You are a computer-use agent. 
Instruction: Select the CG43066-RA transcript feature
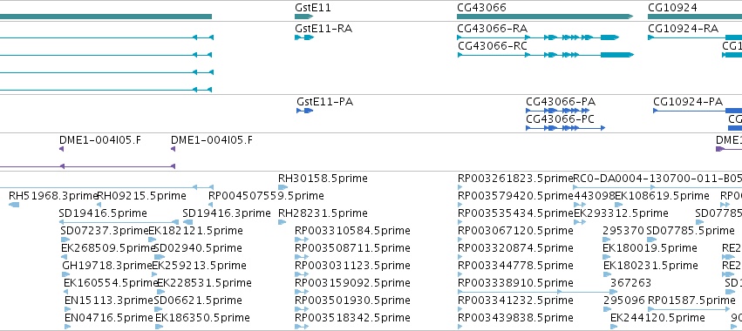(x=538, y=37)
